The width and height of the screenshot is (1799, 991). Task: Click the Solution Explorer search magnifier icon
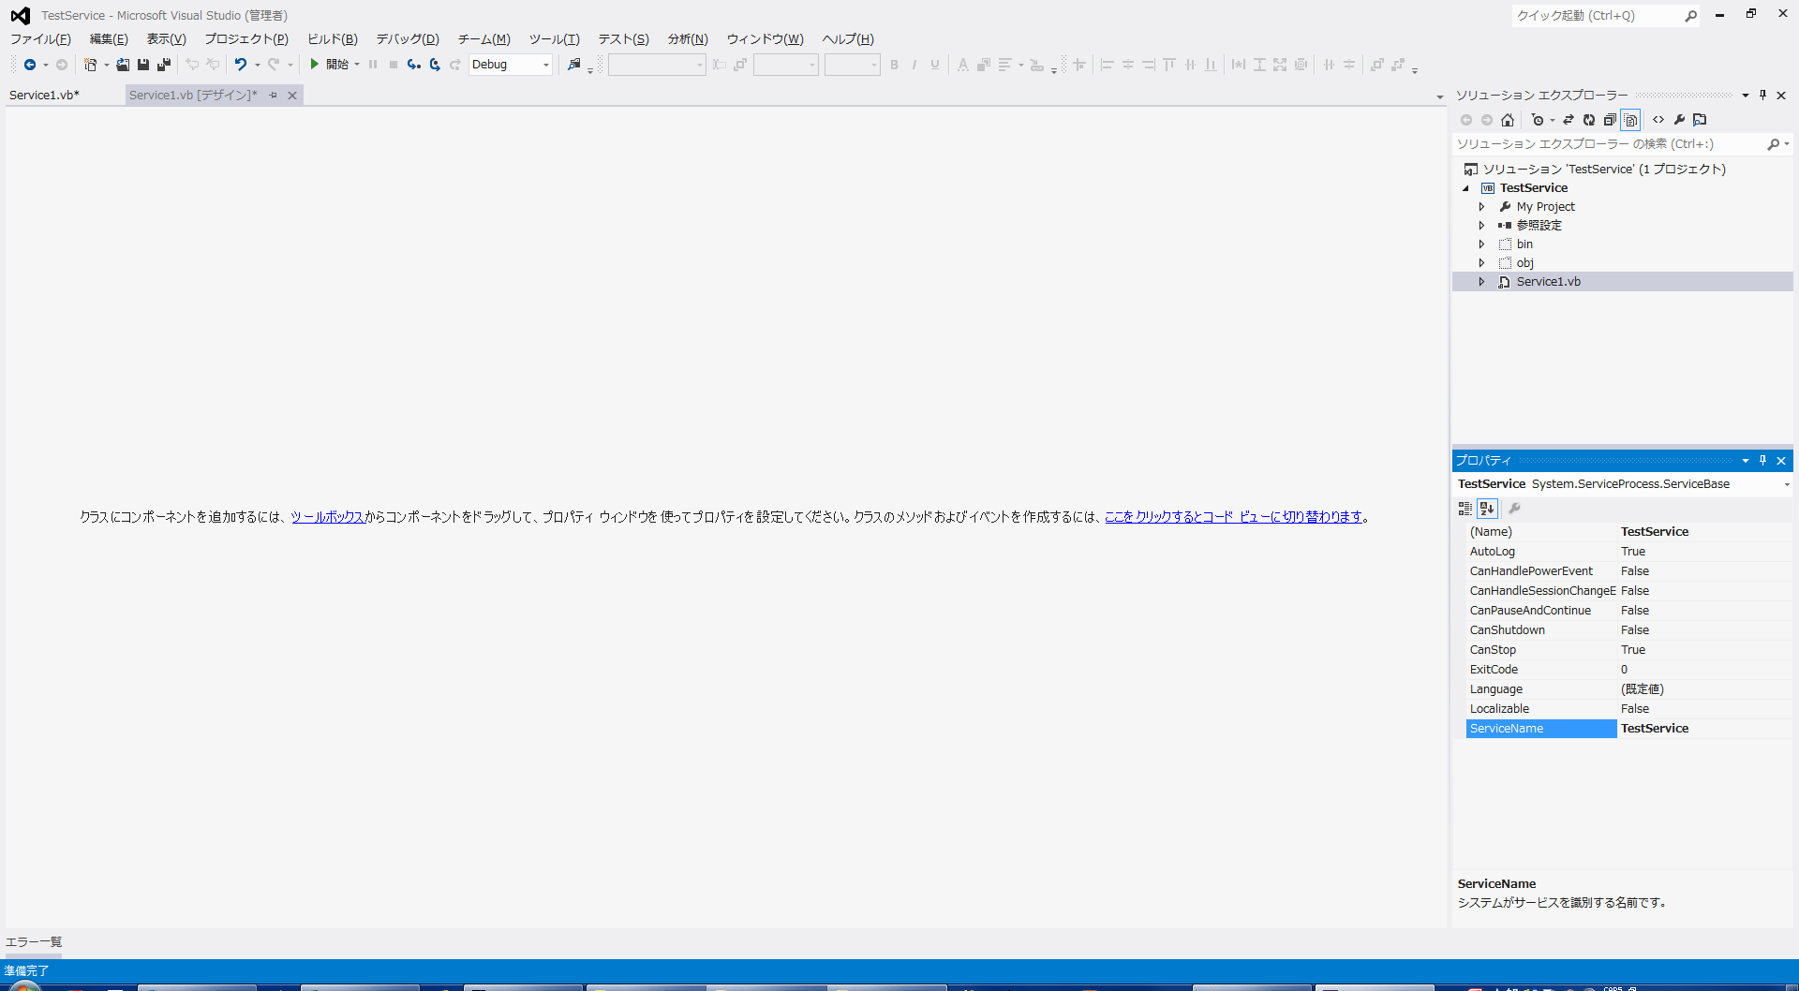tap(1773, 144)
